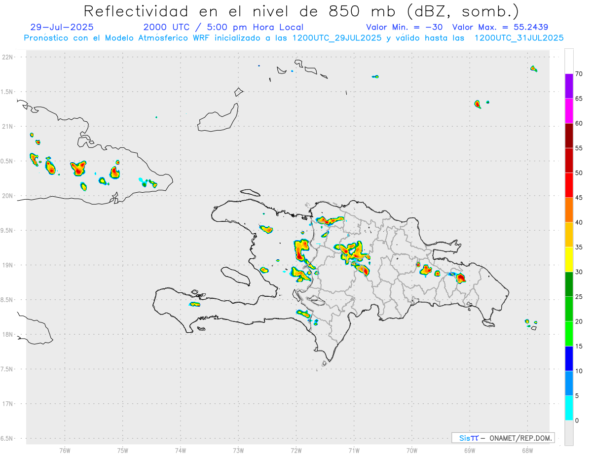The image size is (592, 457).
Task: Click the colorbar value label "45"
Action: (579, 198)
